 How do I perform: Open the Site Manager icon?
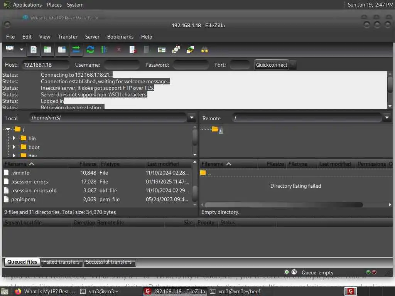point(10,49)
